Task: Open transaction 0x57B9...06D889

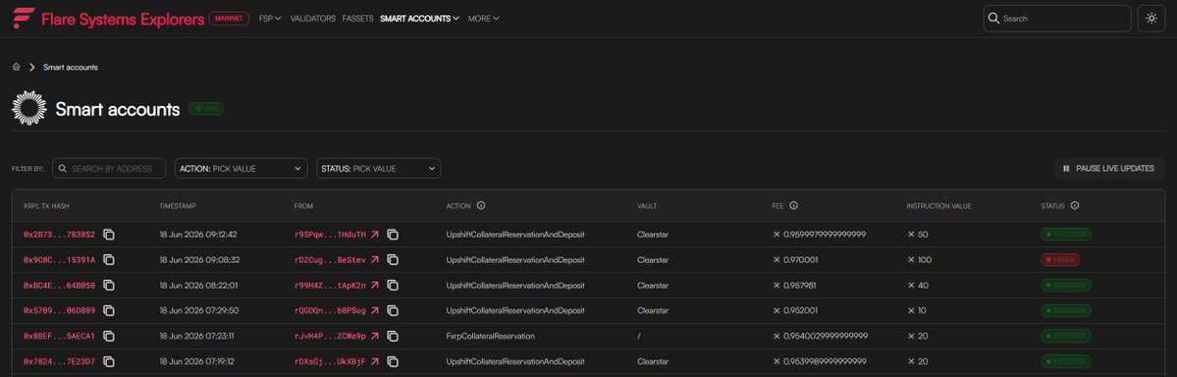Action: pyautogui.click(x=59, y=311)
